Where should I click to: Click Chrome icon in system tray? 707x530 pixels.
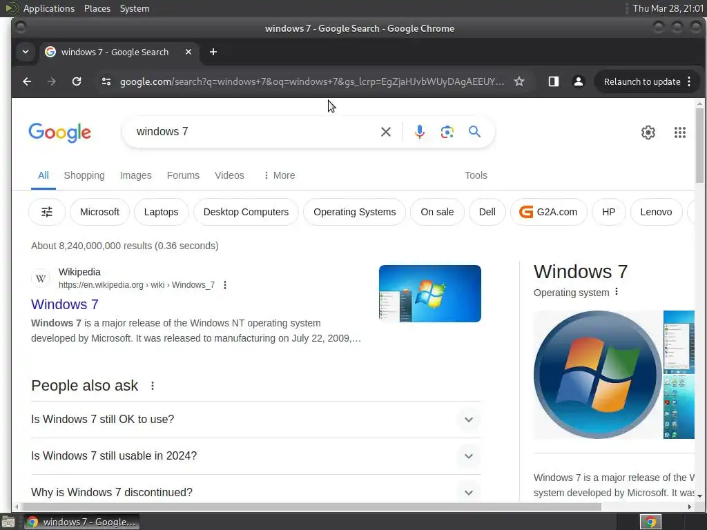(650, 522)
